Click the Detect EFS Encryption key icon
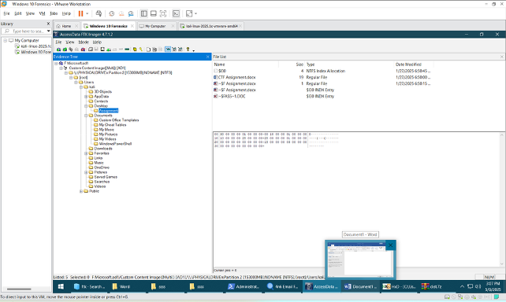 tap(141, 50)
